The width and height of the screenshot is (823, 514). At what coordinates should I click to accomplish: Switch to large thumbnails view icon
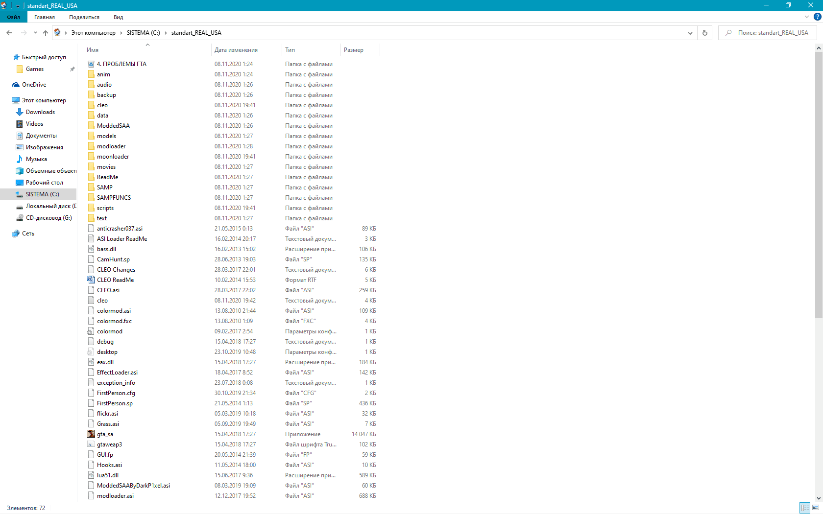click(816, 508)
